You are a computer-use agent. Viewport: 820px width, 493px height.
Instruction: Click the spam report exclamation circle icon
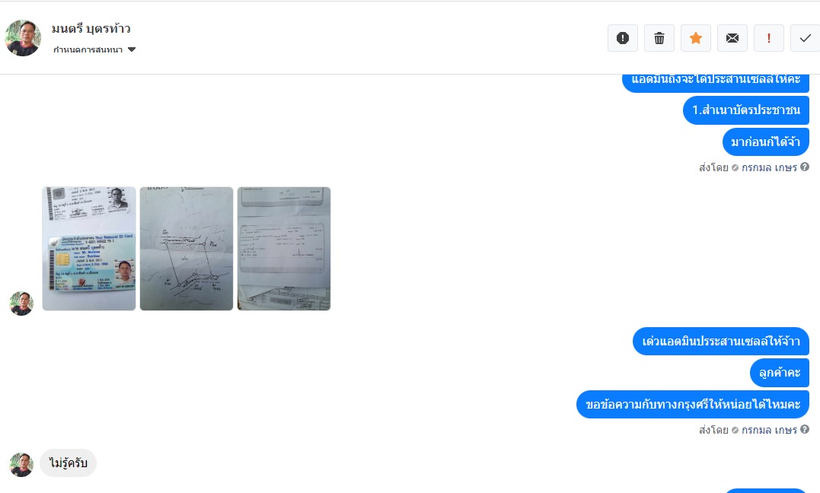pyautogui.click(x=622, y=38)
